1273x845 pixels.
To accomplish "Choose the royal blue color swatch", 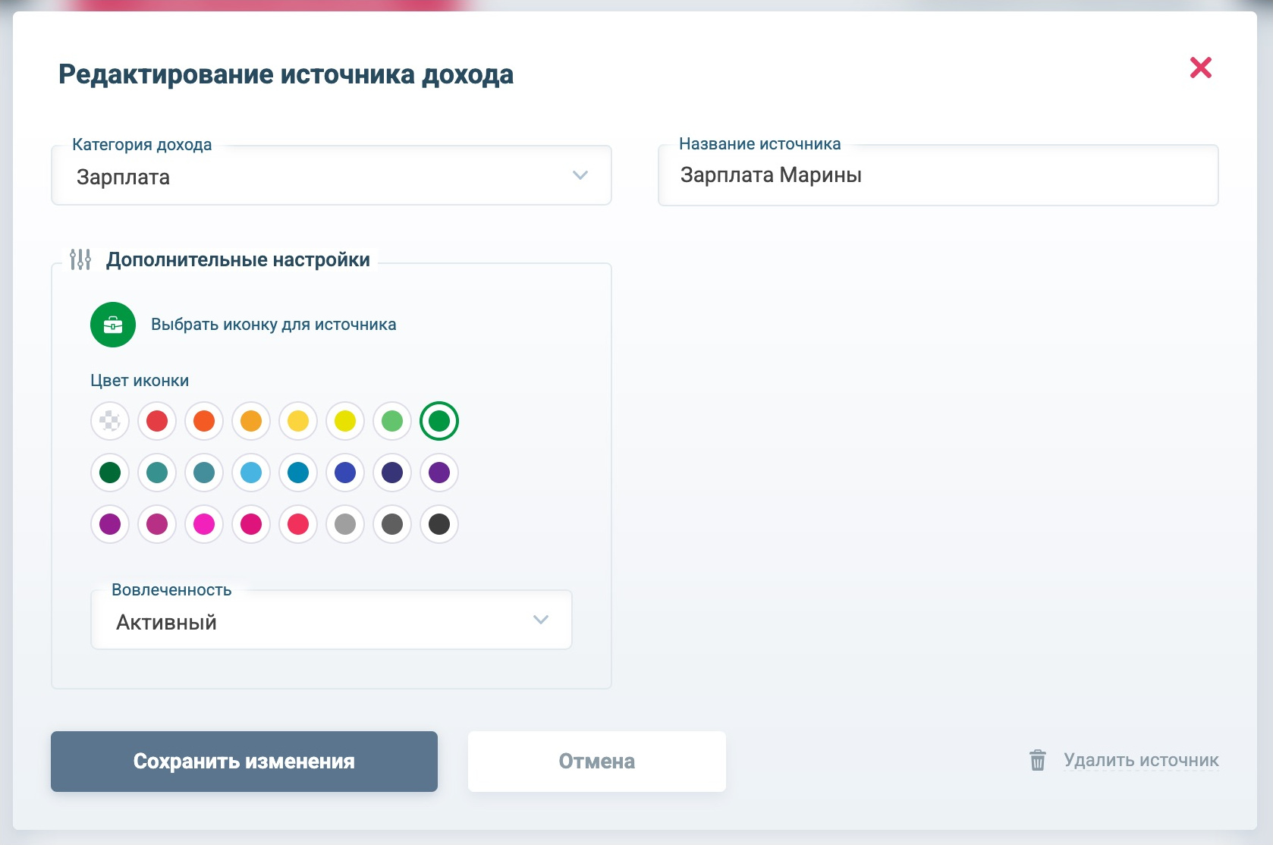I will pyautogui.click(x=345, y=473).
